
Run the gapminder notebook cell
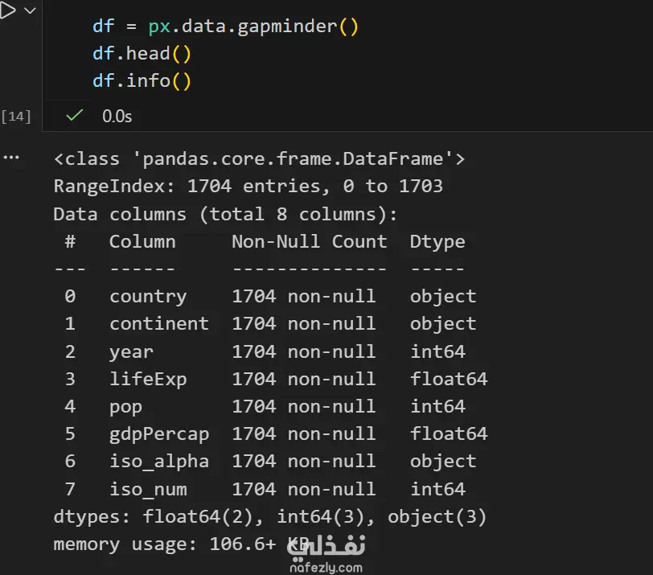pos(6,10)
